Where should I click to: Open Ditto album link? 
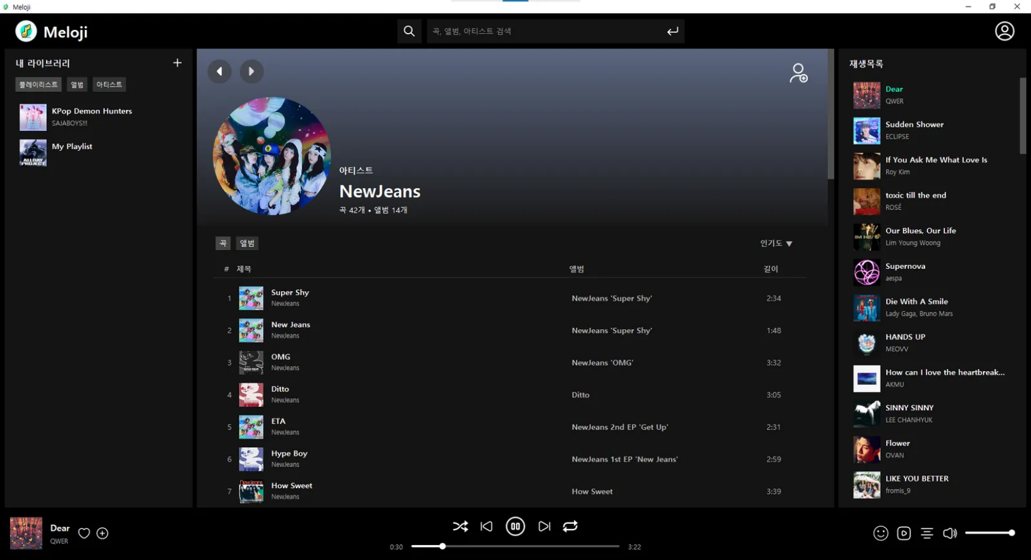click(x=580, y=395)
